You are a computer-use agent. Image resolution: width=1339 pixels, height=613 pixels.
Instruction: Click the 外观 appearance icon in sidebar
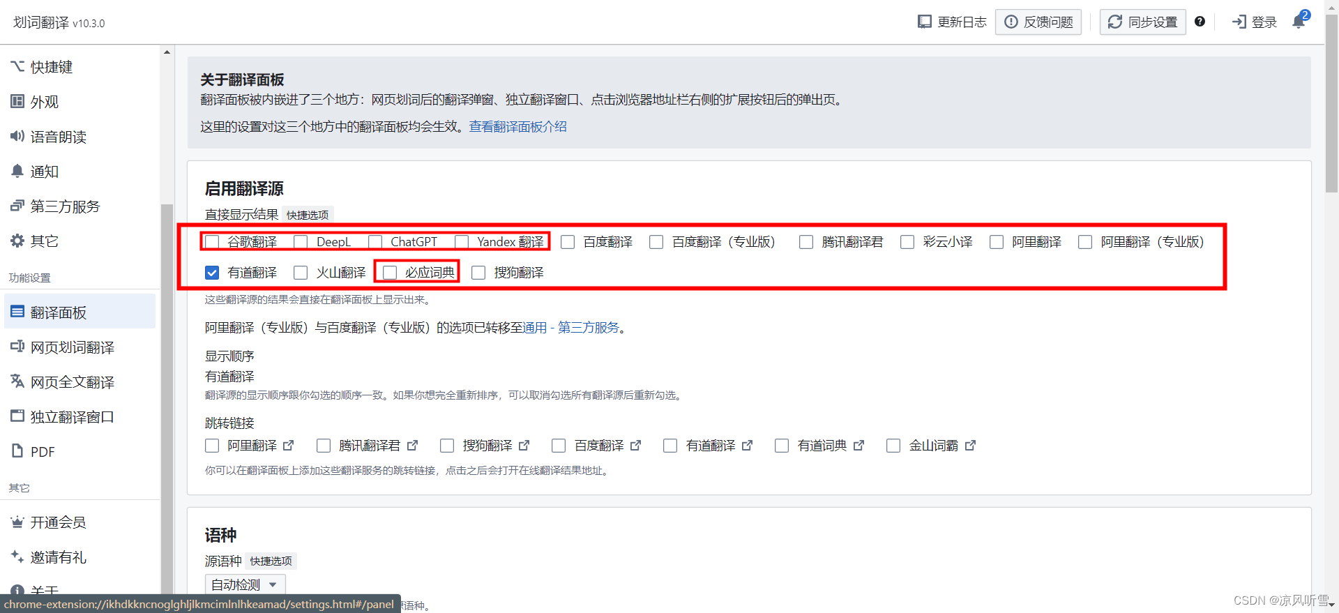pyautogui.click(x=17, y=101)
